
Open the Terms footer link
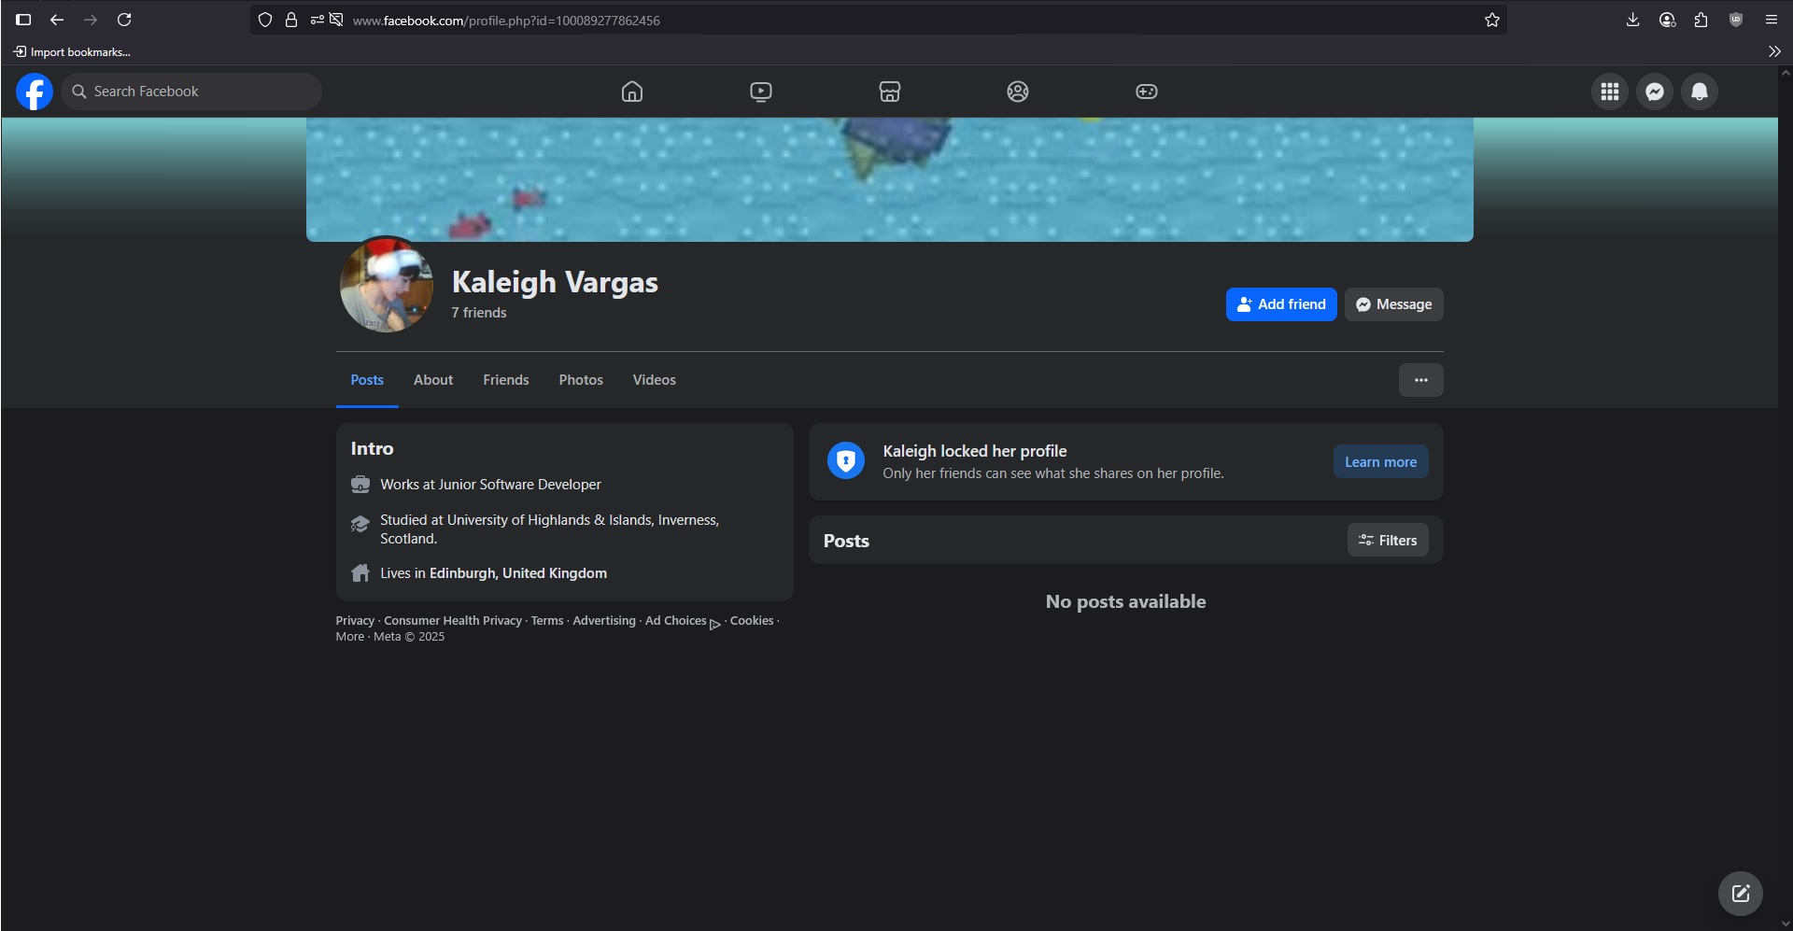click(547, 621)
